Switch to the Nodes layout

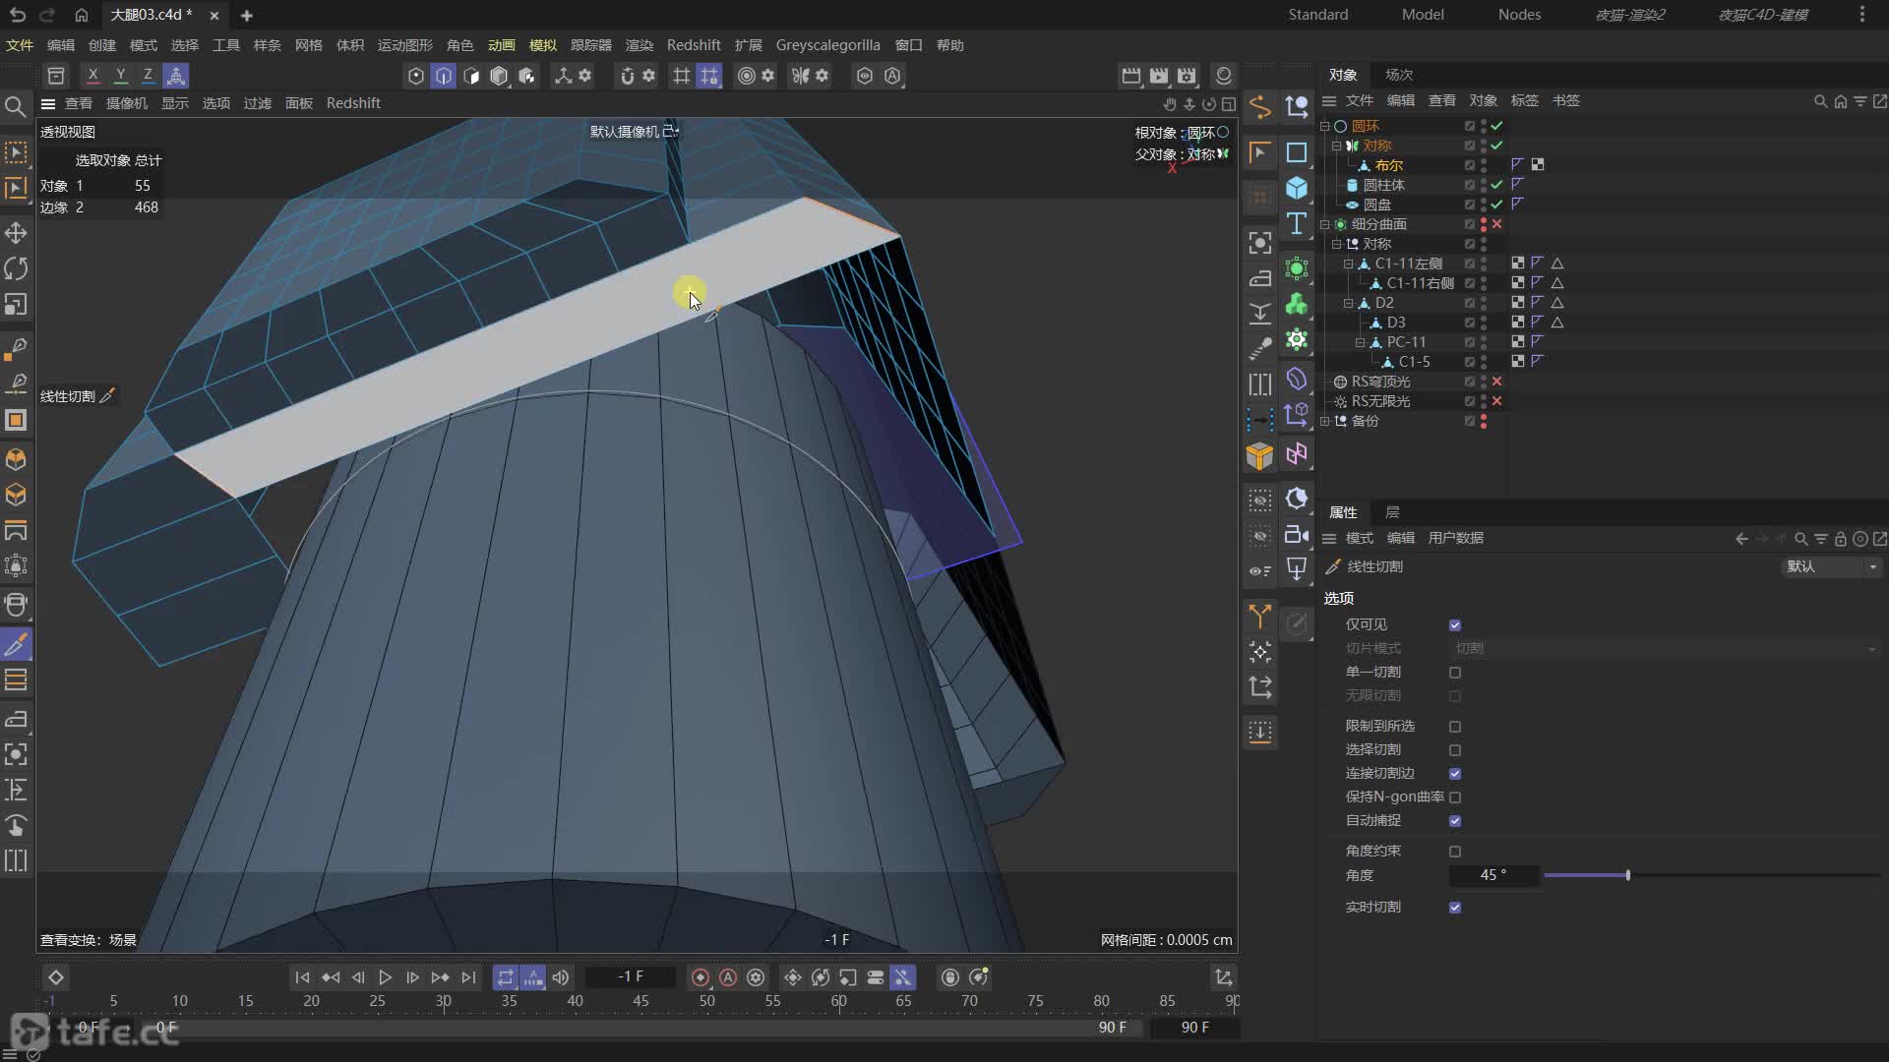pyautogui.click(x=1519, y=15)
